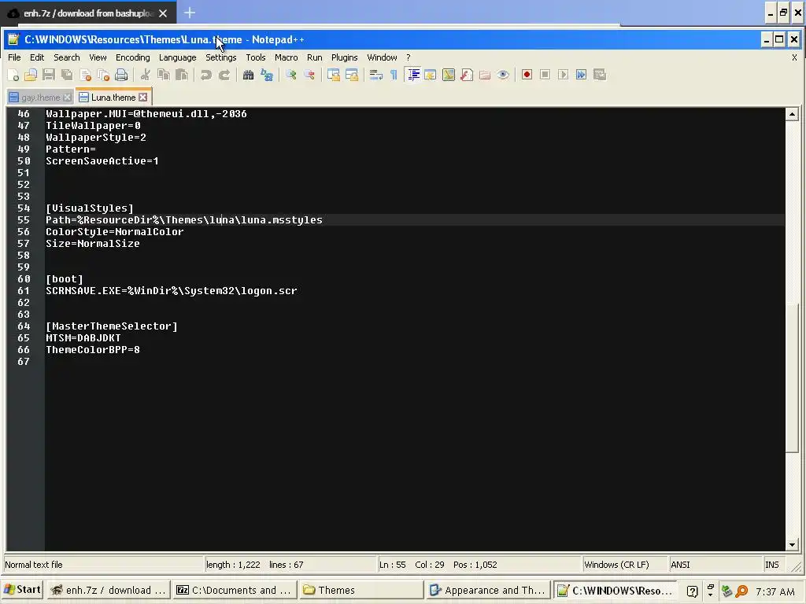This screenshot has height=604, width=806.
Task: Switch to enh.7z download taskbar button
Action: pyautogui.click(x=109, y=590)
